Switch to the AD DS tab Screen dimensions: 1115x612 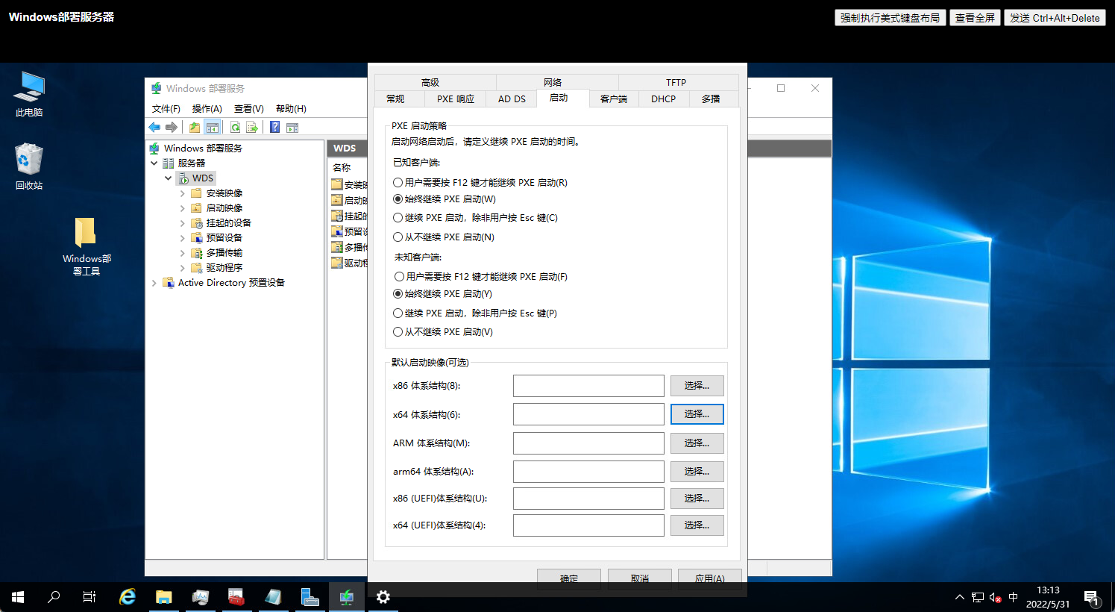coord(512,99)
